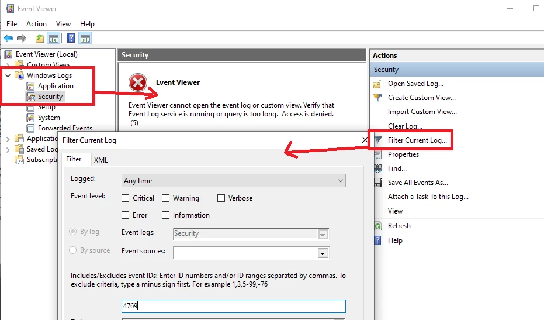Expand the Applications and Services Logs node
This screenshot has width=544, height=320.
point(8,139)
